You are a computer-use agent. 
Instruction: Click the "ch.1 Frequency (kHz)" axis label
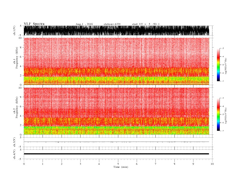[x=16, y=58]
